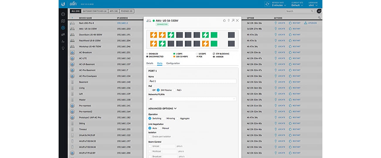Select the third green PoE port, top row
Viewport: 381px width, 158px height.
(x=171, y=35)
